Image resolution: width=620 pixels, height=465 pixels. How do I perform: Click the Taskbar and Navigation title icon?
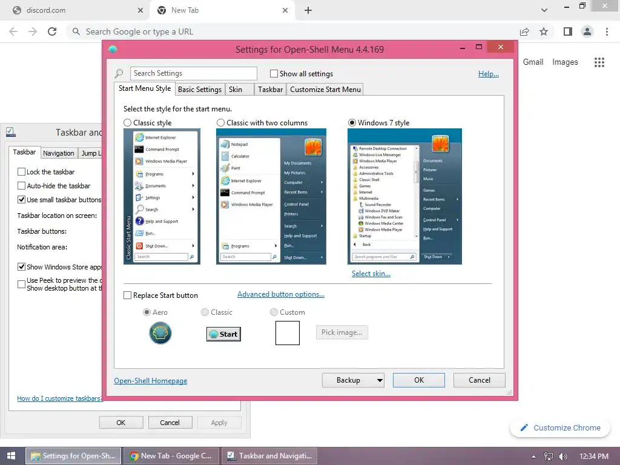(x=11, y=132)
